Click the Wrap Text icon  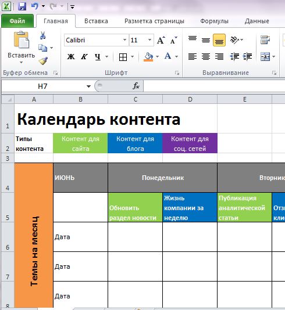[265, 39]
